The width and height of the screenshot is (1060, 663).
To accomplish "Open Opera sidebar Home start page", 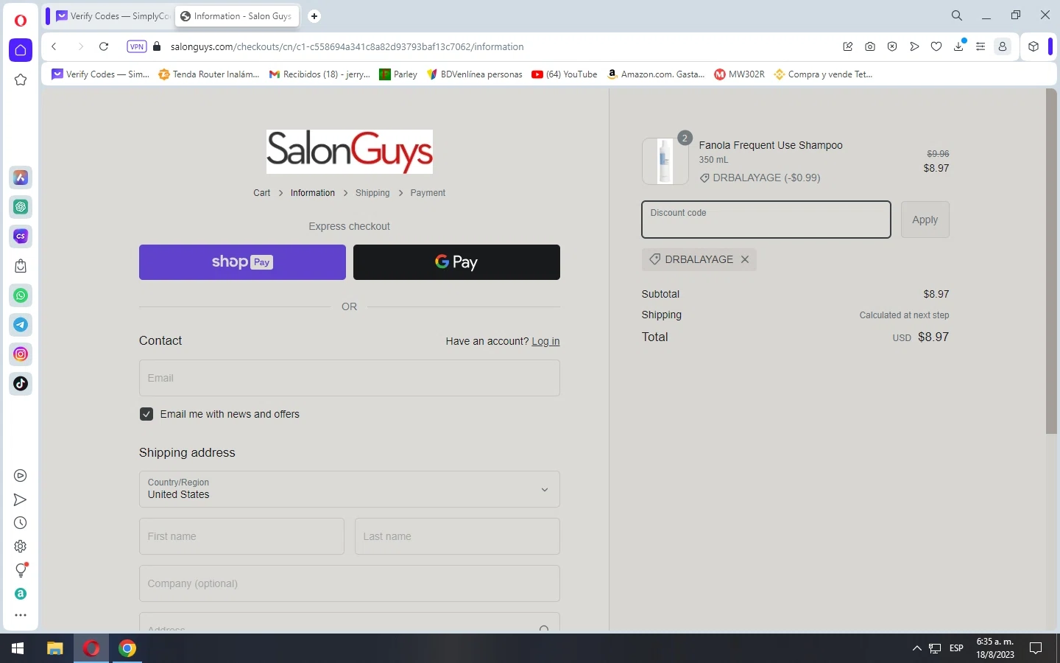I will click(21, 50).
